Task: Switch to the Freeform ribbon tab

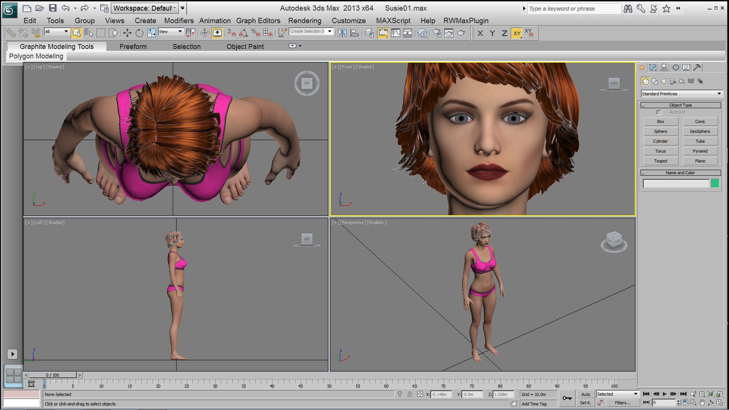Action: coord(133,47)
